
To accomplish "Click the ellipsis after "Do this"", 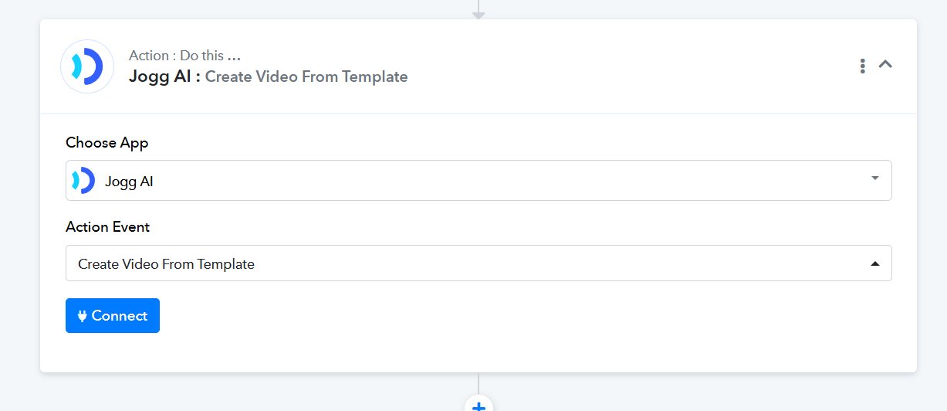I will coord(234,56).
